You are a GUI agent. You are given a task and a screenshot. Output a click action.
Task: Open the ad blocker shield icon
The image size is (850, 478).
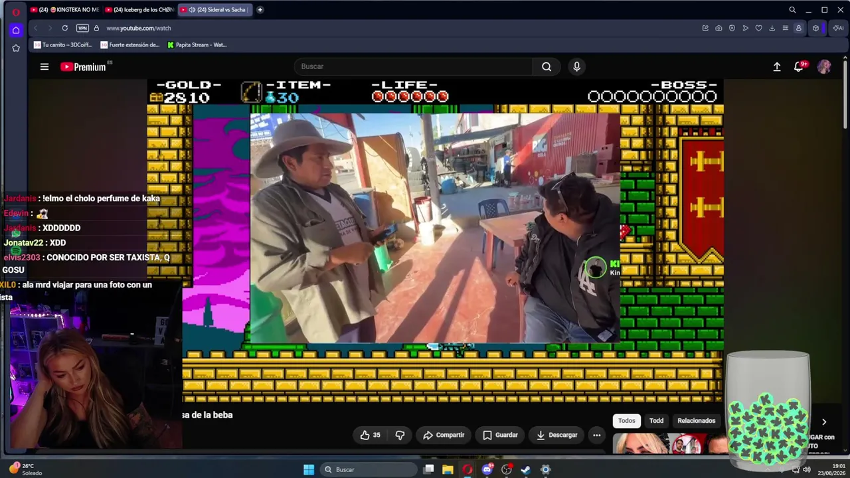[732, 28]
